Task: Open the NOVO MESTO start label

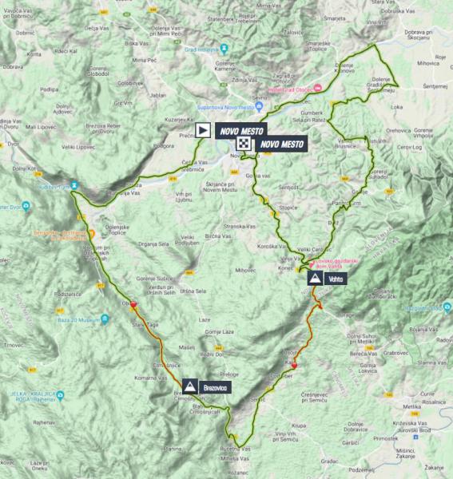Action: pos(241,132)
